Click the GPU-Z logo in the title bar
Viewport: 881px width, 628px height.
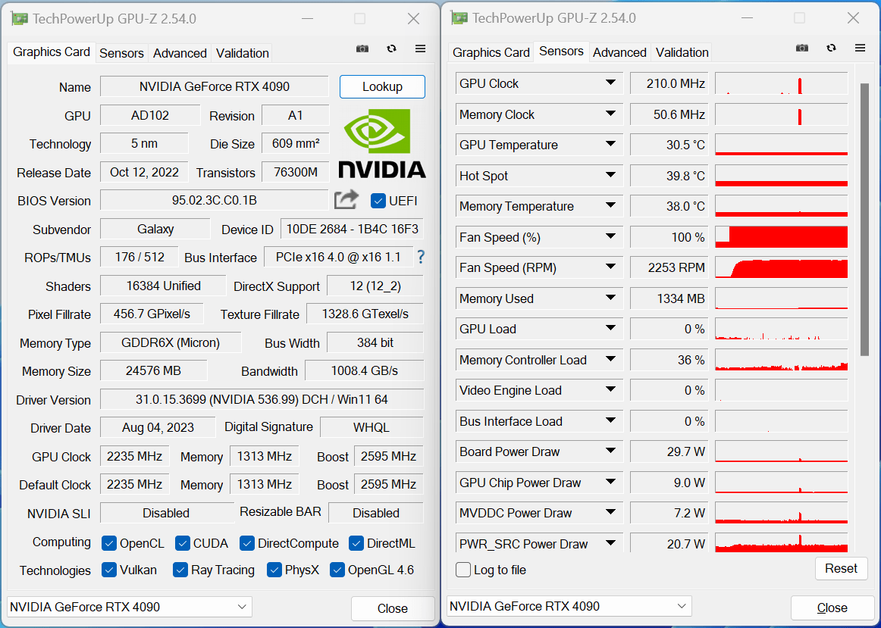coord(19,17)
